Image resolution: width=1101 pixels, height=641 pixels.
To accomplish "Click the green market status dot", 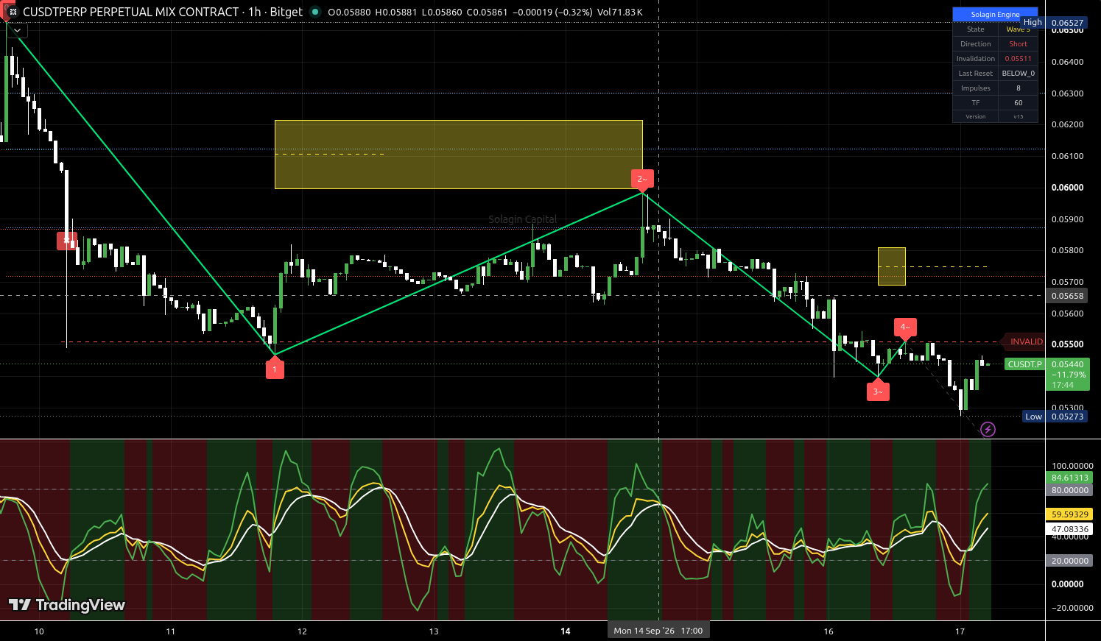I will click(x=315, y=12).
